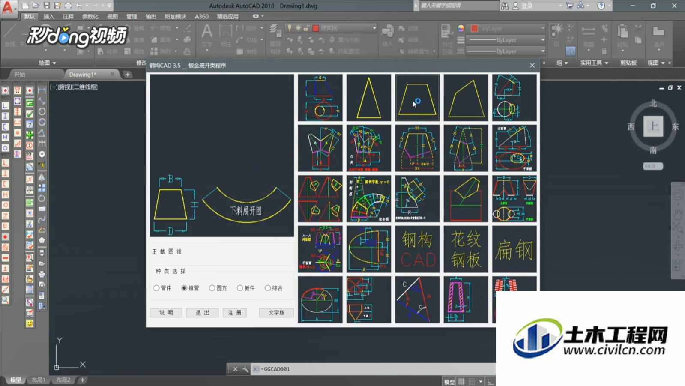Switch to the Drawing1* document tab

click(83, 74)
